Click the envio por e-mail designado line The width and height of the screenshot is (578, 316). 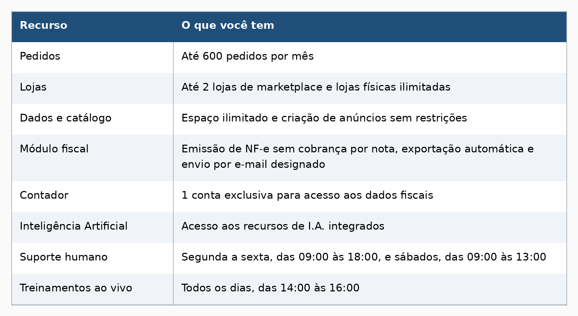click(253, 165)
